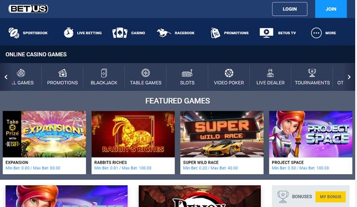Viewport: 357px width, 207px height.
Task: Click the LOGIN button
Action: (289, 9)
